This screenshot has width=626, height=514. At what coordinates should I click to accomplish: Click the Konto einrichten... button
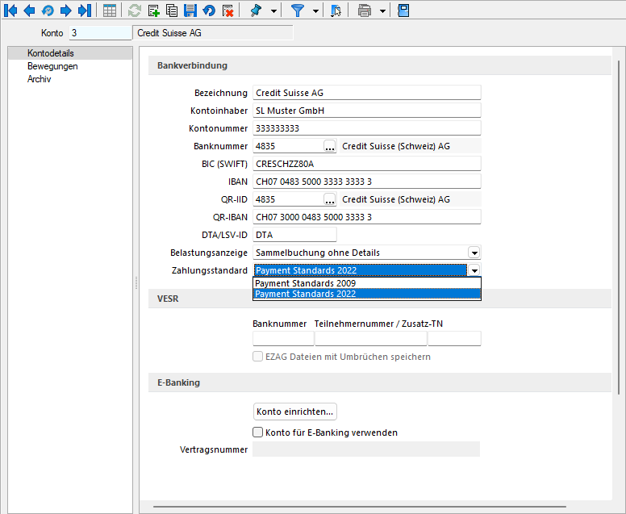click(x=294, y=412)
